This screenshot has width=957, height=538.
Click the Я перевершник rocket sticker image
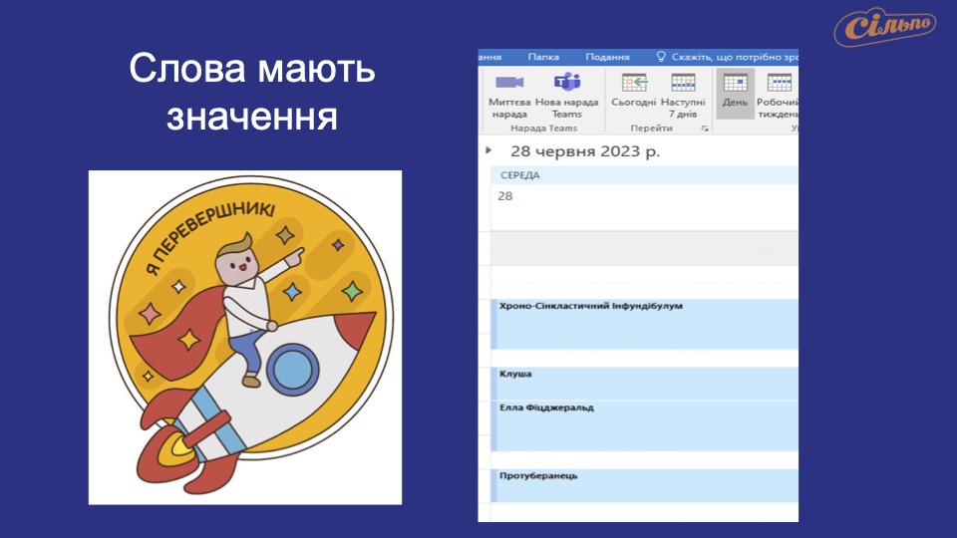click(x=245, y=337)
